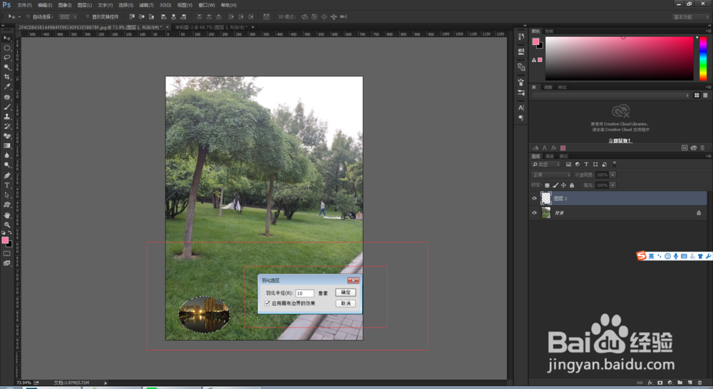Select the Move tool in the toolbox
The width and height of the screenshot is (713, 389).
(x=7, y=38)
